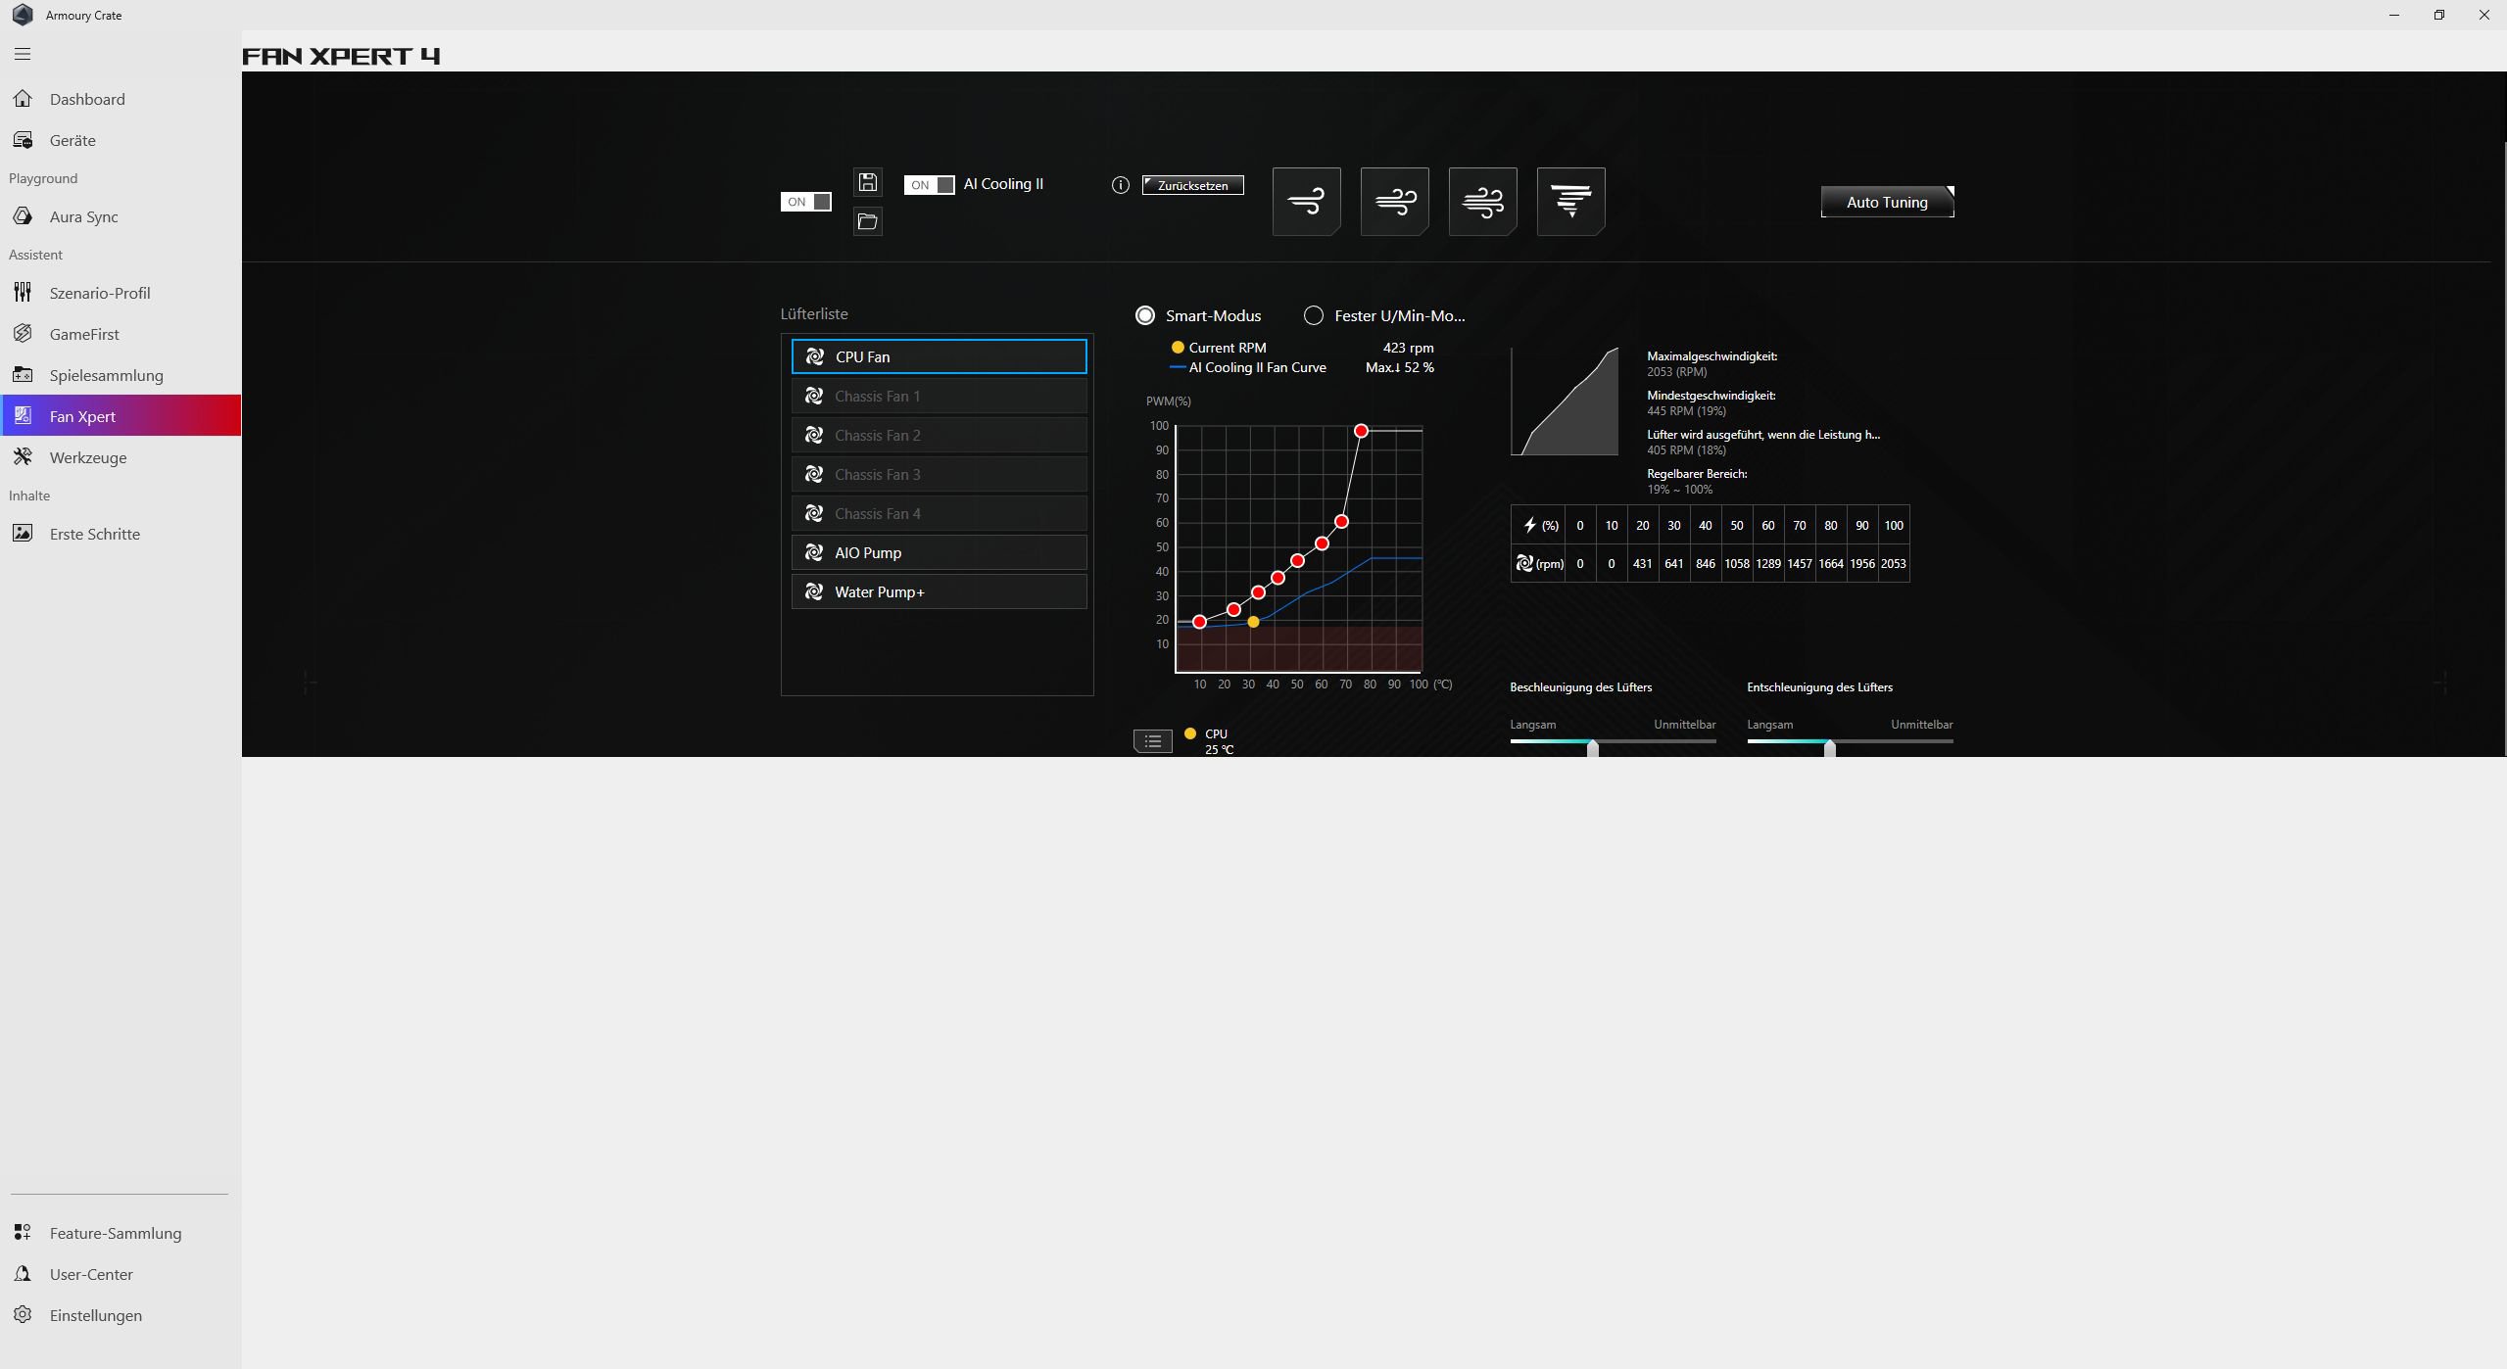
Task: Click the Zurücksetzen button
Action: (x=1191, y=184)
